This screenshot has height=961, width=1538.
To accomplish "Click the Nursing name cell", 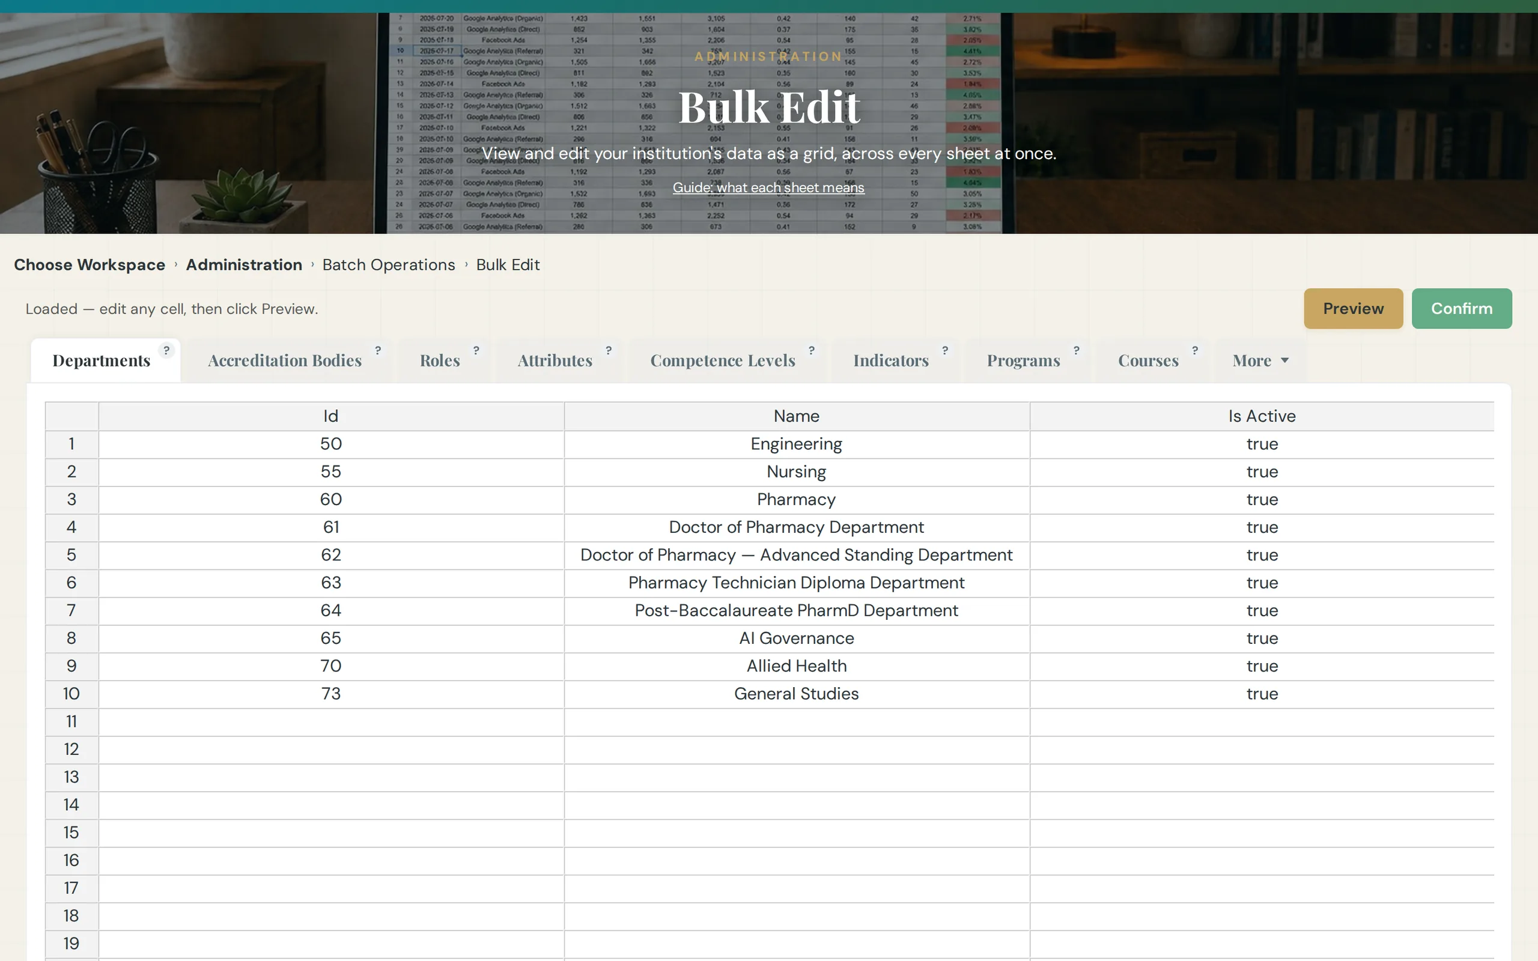I will [796, 471].
